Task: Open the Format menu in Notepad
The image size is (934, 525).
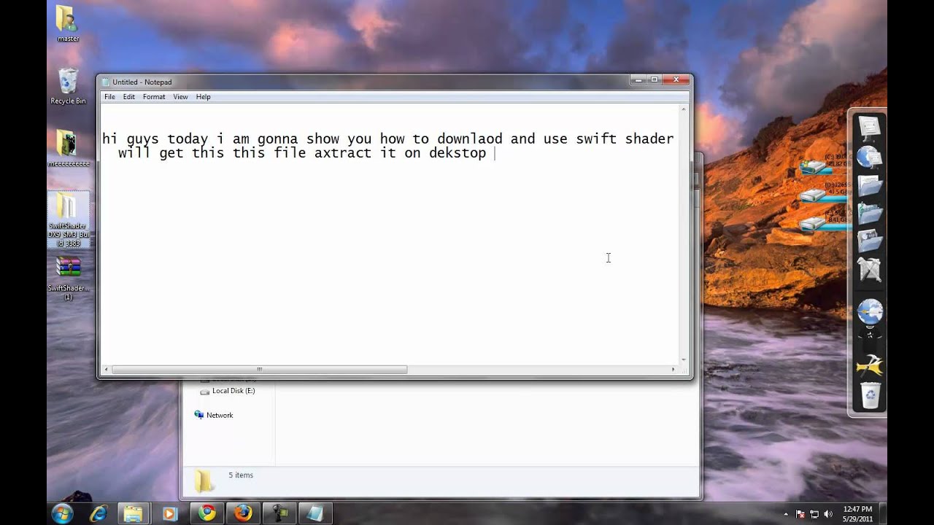Action: point(154,96)
